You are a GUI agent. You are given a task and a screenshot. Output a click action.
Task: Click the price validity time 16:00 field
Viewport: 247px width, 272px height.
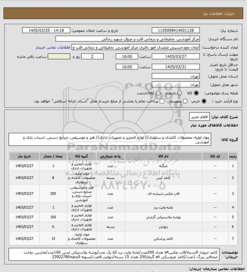click(x=127, y=67)
